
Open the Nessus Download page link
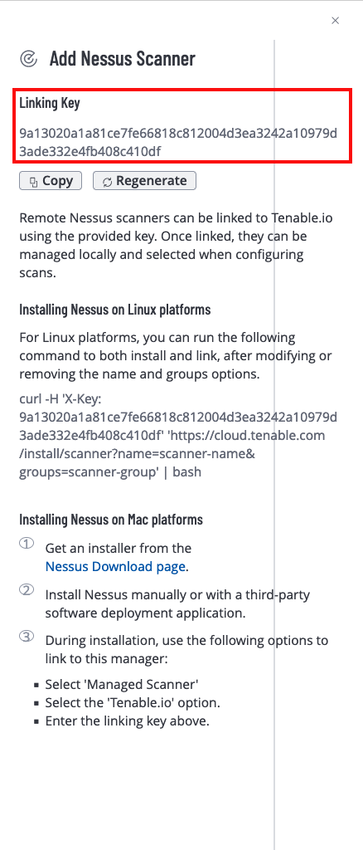click(x=116, y=566)
